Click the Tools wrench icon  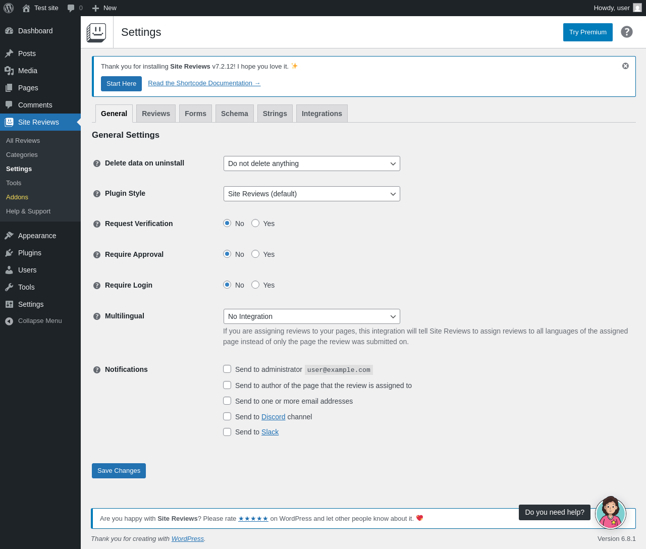tap(9, 287)
